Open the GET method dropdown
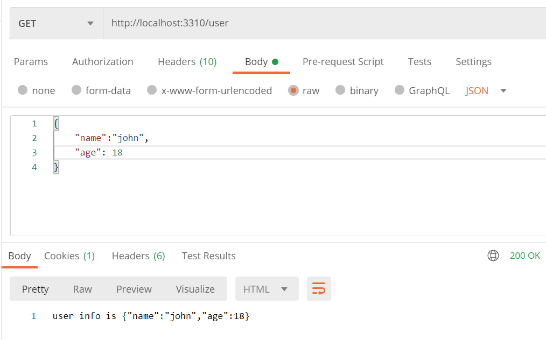Image resolution: width=546 pixels, height=340 pixels. pos(56,23)
